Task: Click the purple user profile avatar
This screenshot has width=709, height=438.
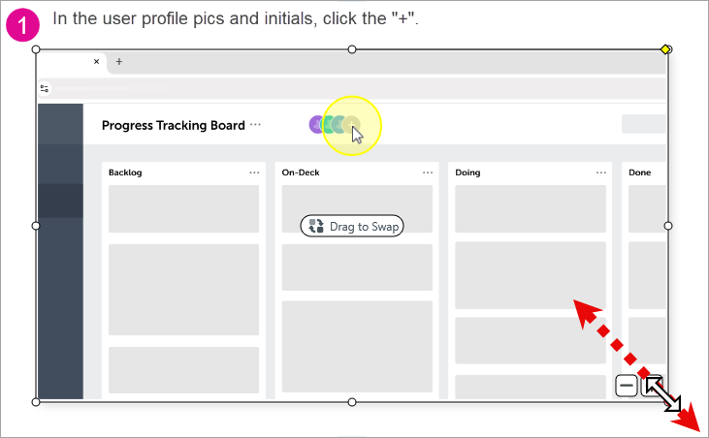Action: click(316, 124)
